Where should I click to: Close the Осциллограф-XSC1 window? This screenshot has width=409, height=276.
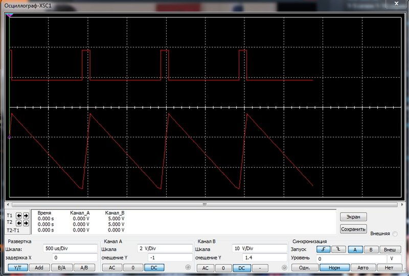(396, 4)
